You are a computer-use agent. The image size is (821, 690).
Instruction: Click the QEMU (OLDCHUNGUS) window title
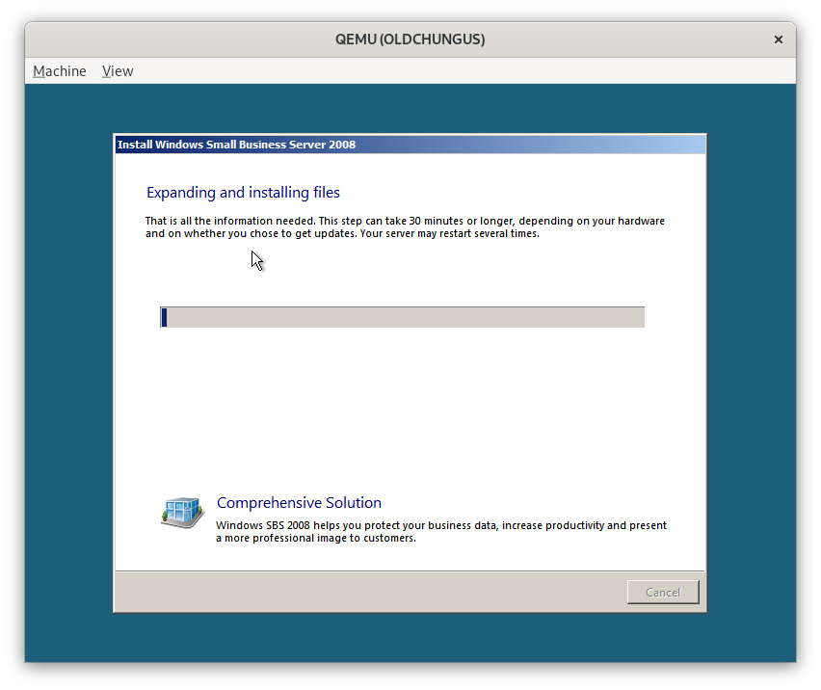click(410, 40)
